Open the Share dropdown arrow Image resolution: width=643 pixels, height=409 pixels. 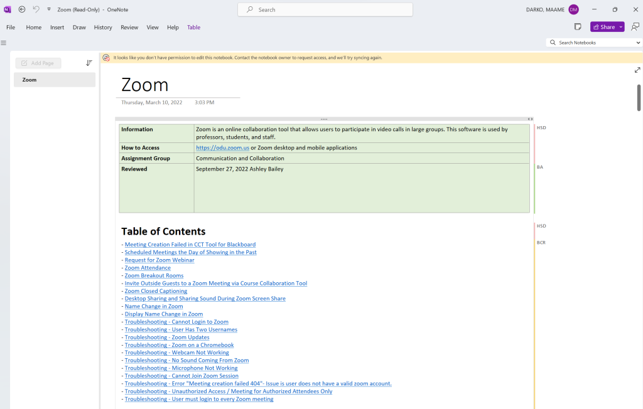point(621,27)
